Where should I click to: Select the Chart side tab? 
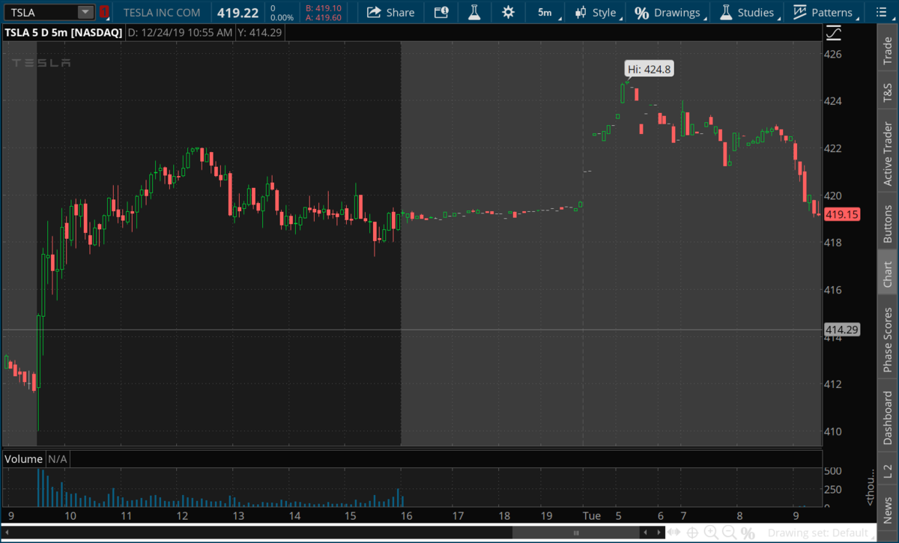pos(888,274)
